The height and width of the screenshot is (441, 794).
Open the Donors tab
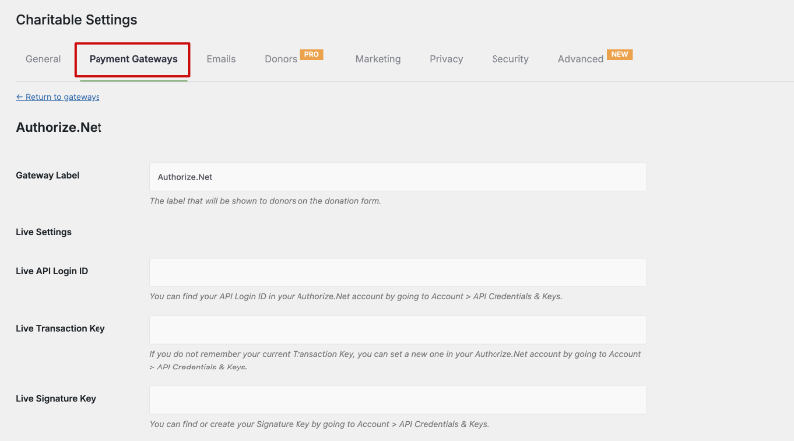(x=280, y=59)
